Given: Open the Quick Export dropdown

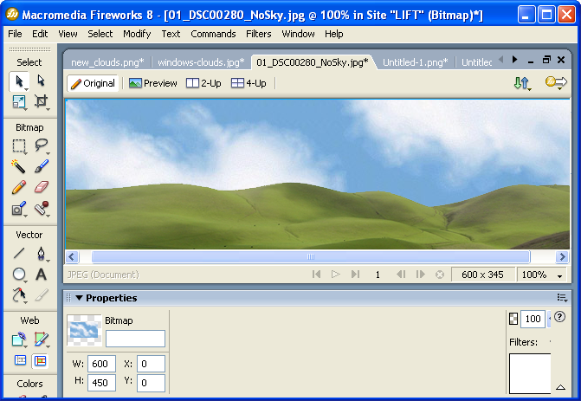Looking at the screenshot, I should (x=555, y=83).
